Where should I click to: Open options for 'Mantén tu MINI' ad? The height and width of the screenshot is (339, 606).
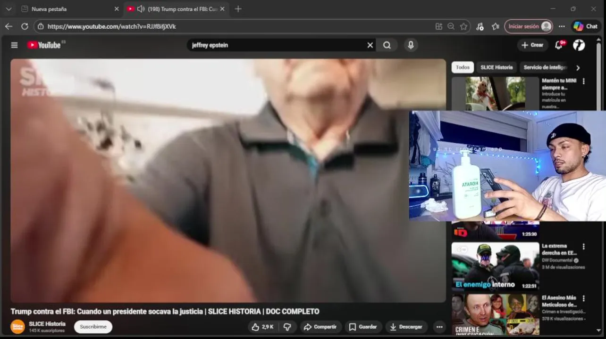[x=584, y=81]
